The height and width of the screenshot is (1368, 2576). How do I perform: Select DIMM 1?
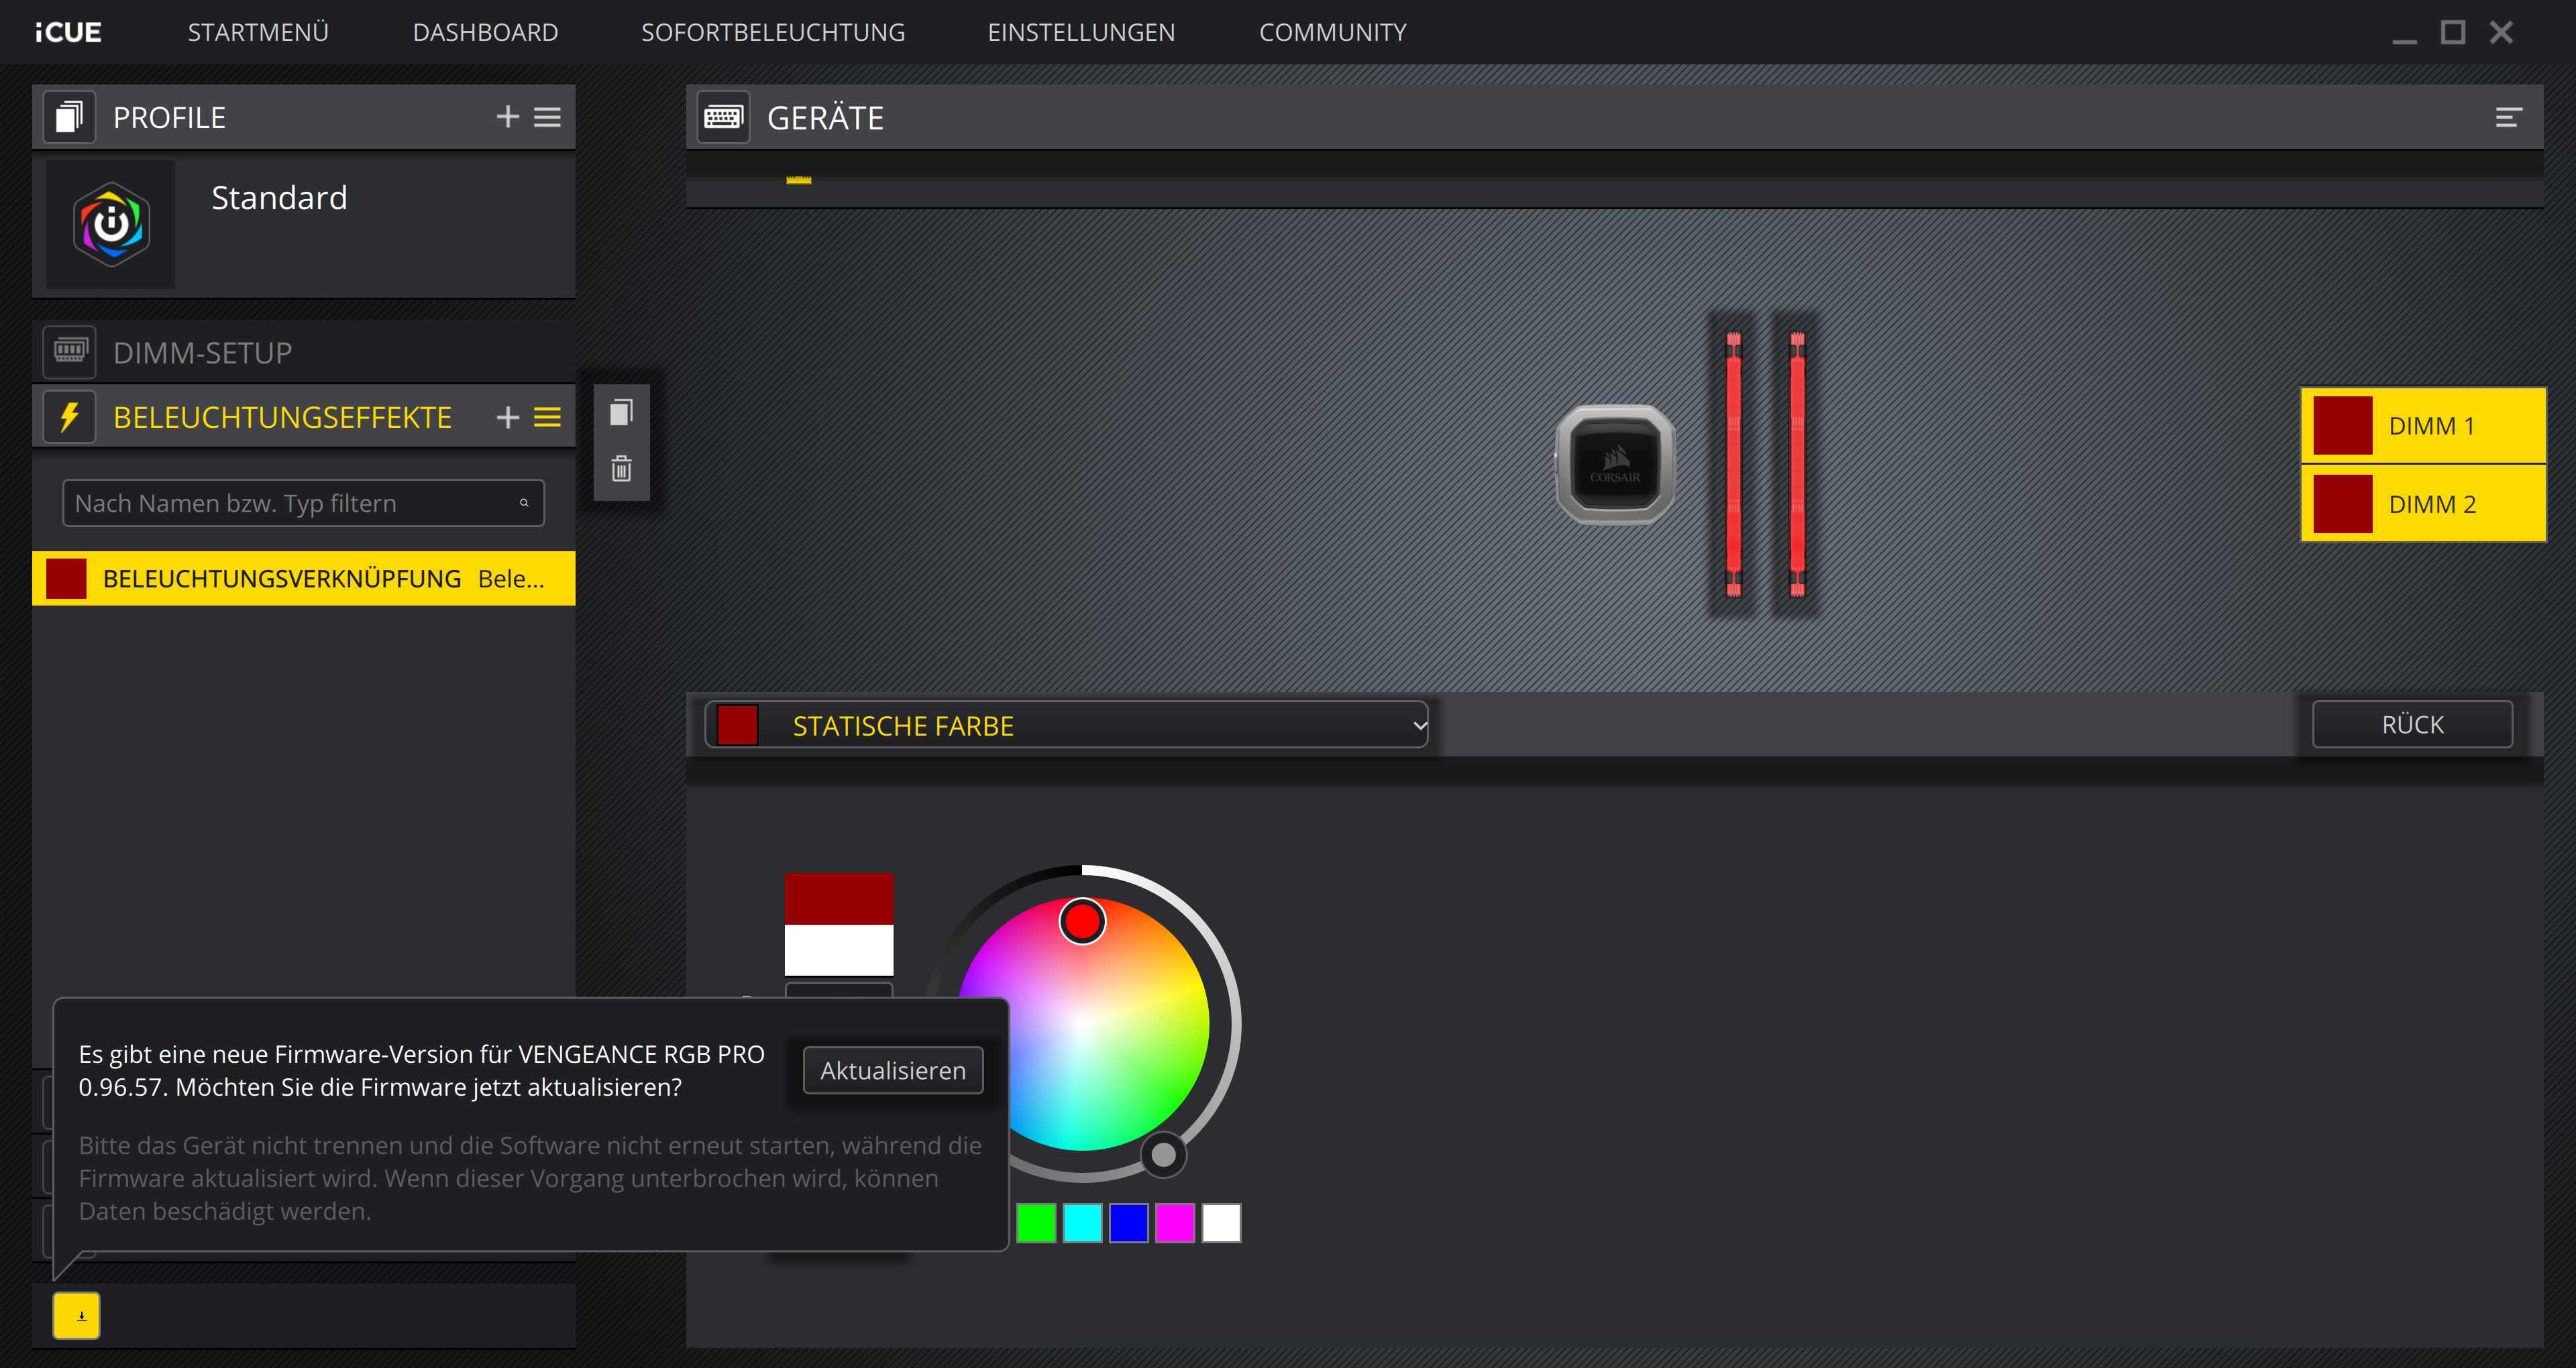click(2423, 425)
